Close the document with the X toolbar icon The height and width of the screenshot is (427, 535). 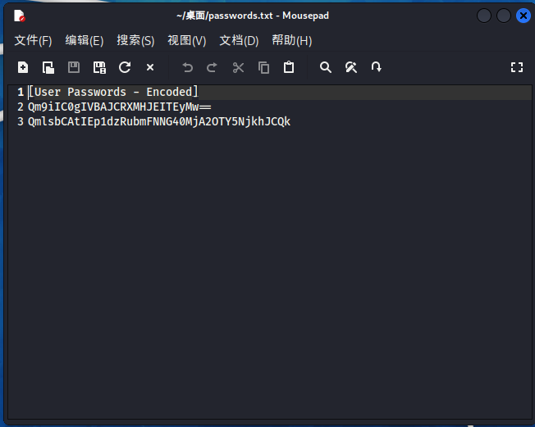[150, 67]
